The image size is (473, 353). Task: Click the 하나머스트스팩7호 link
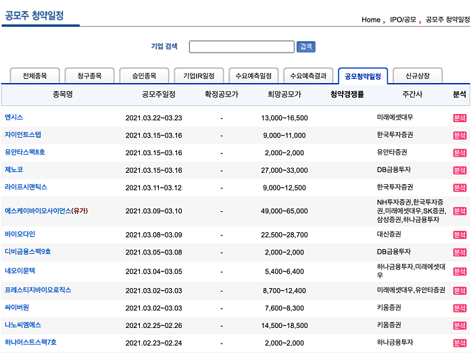coord(30,342)
